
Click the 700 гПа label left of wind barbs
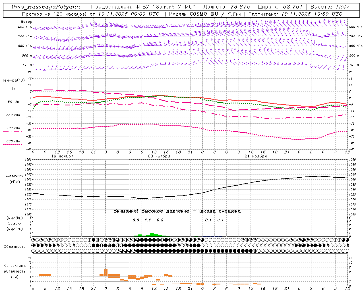25,36
